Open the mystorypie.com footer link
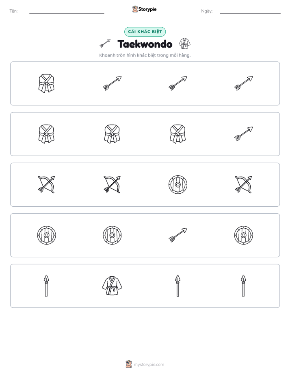290x376 pixels. 149,365
